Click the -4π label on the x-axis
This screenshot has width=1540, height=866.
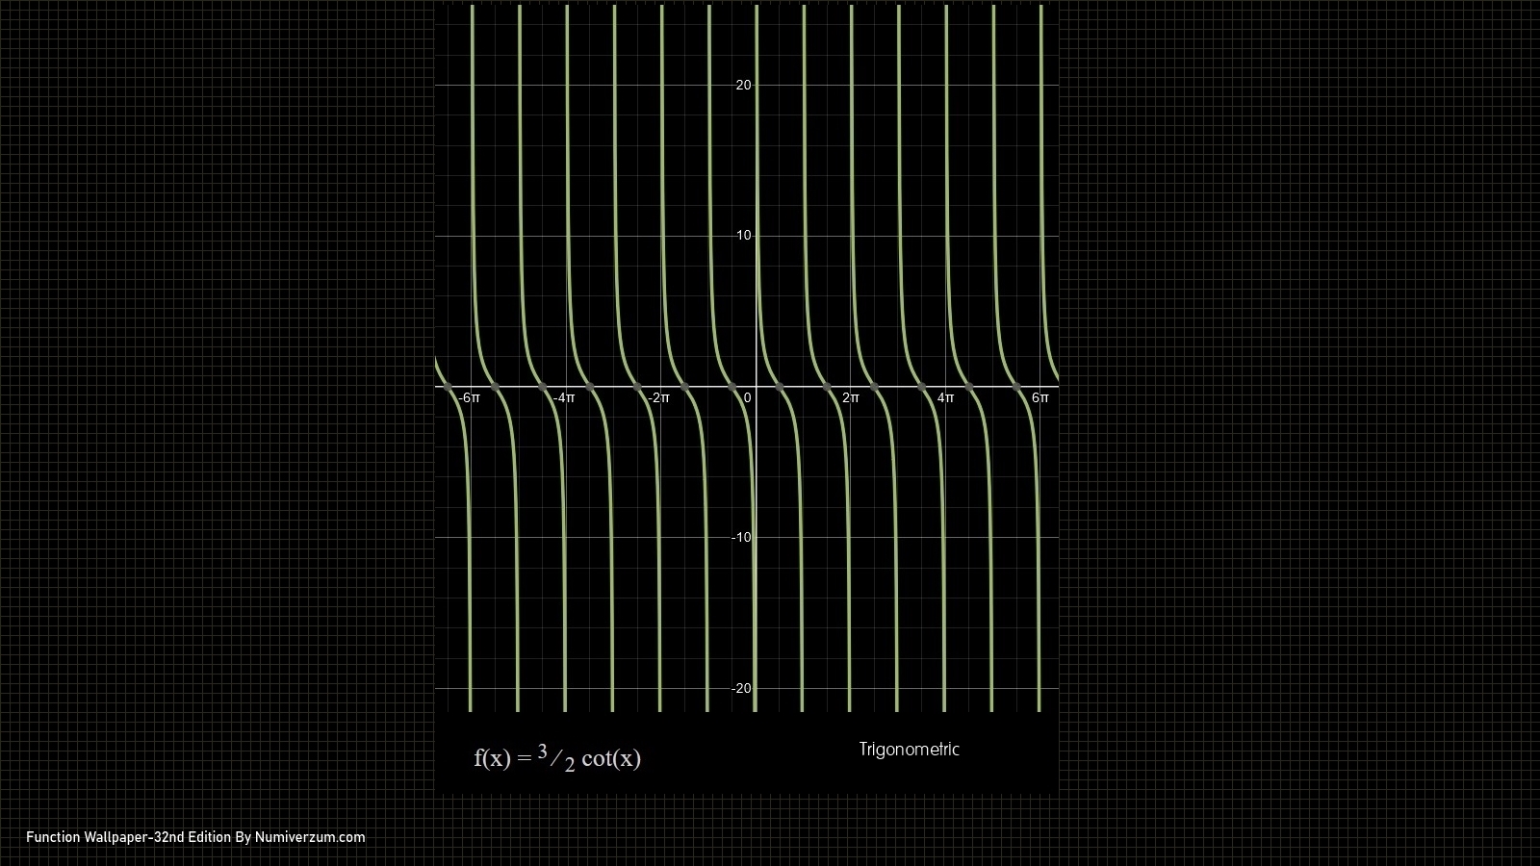563,398
